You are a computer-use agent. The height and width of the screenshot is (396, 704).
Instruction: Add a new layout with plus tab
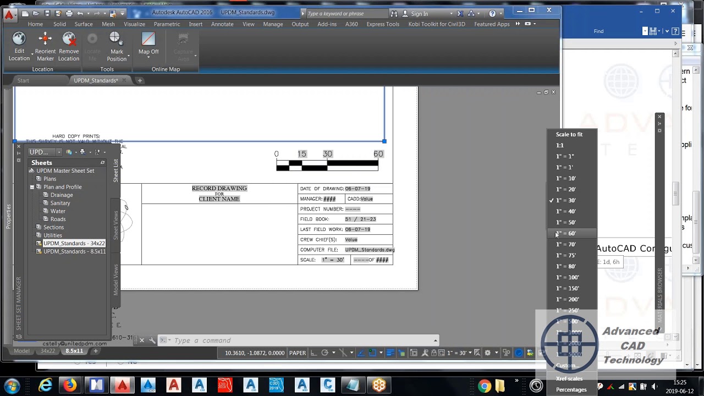tap(95, 351)
